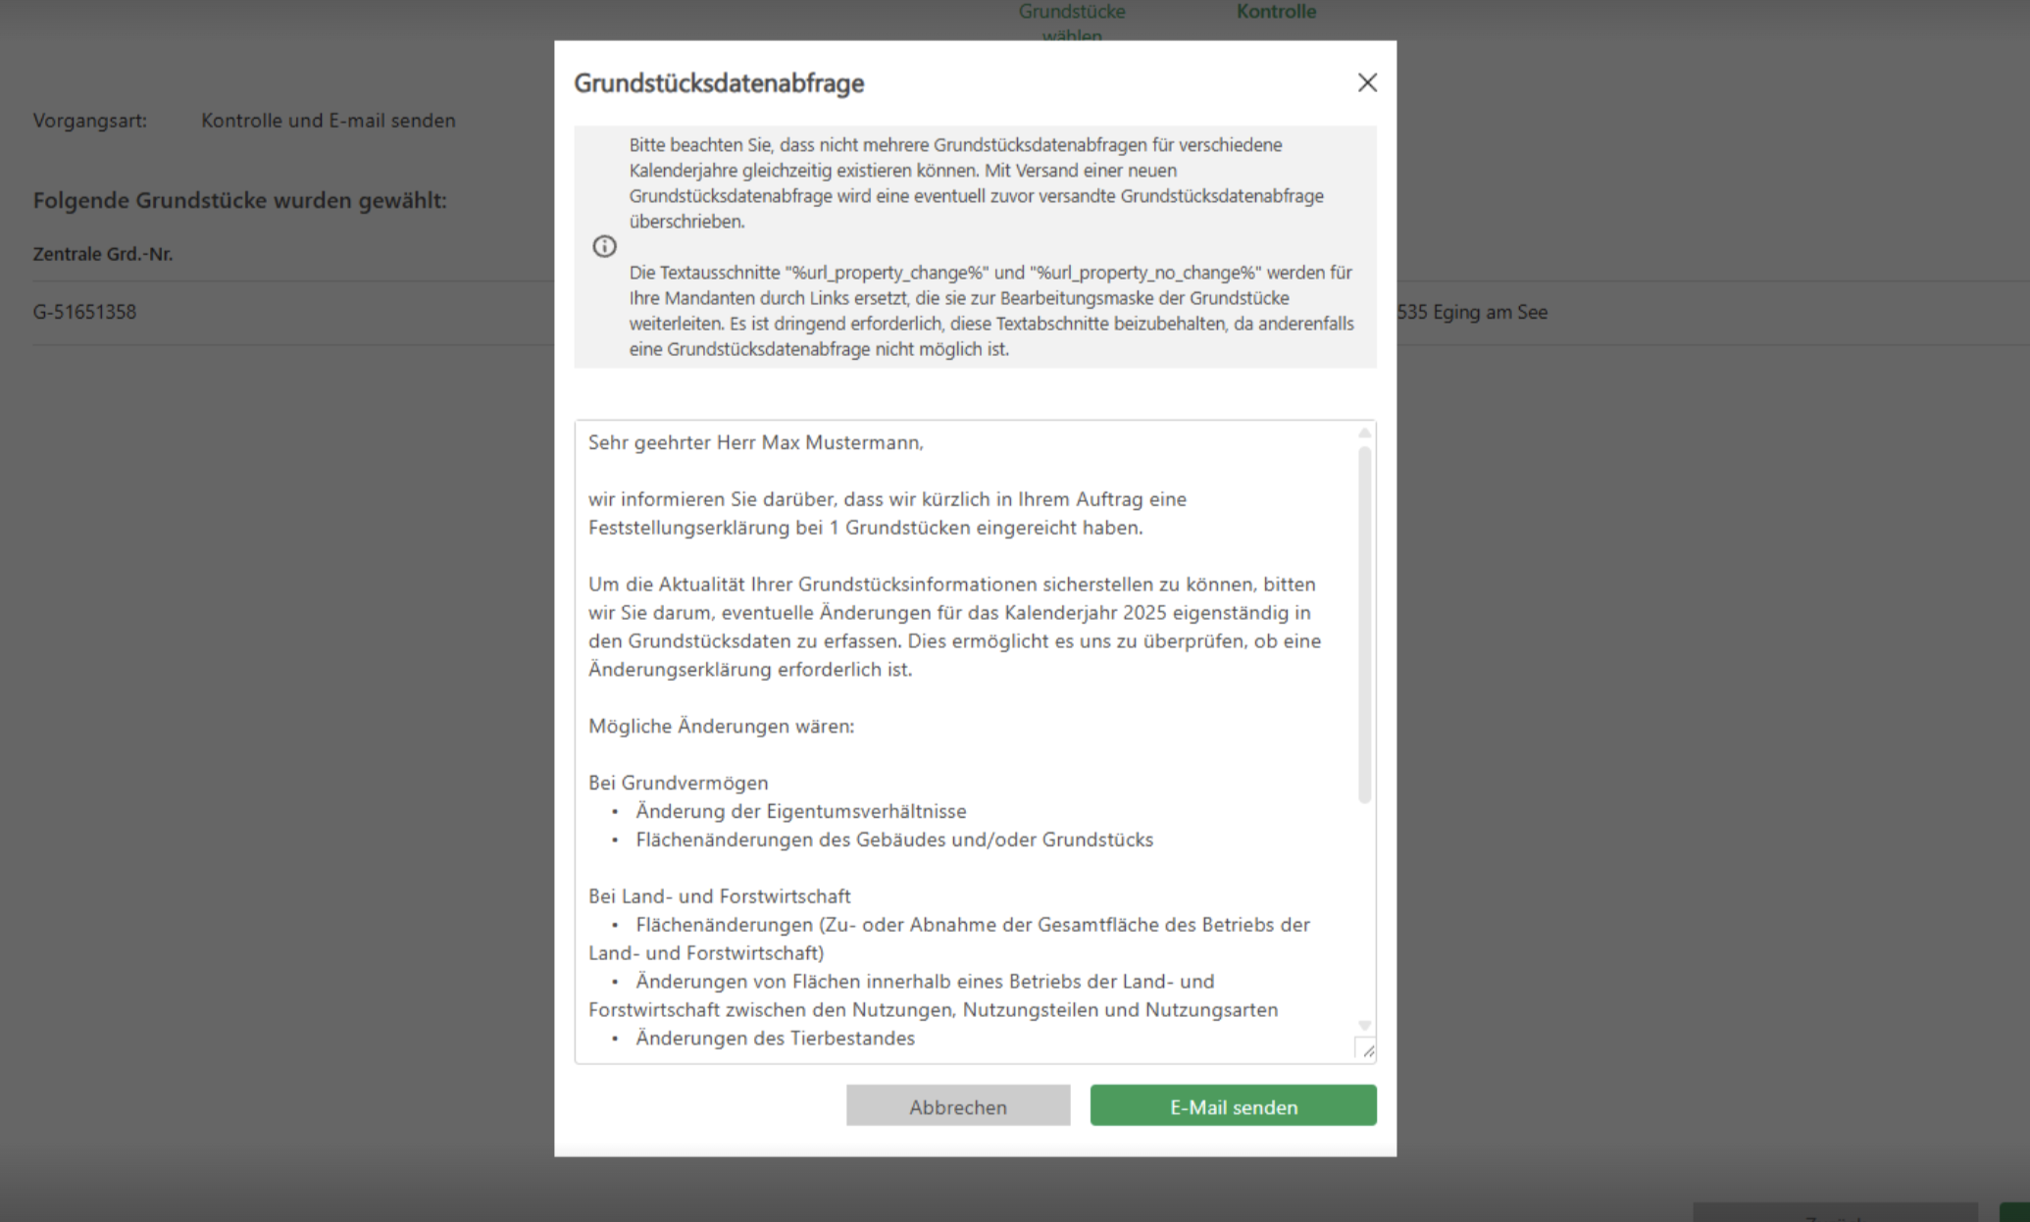The height and width of the screenshot is (1222, 2030).
Task: Select property row G-51651358
Action: [x=84, y=312]
